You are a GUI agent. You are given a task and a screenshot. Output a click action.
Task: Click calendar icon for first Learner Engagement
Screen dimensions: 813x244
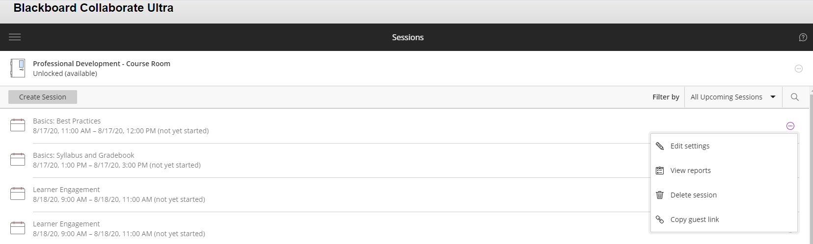tap(18, 194)
